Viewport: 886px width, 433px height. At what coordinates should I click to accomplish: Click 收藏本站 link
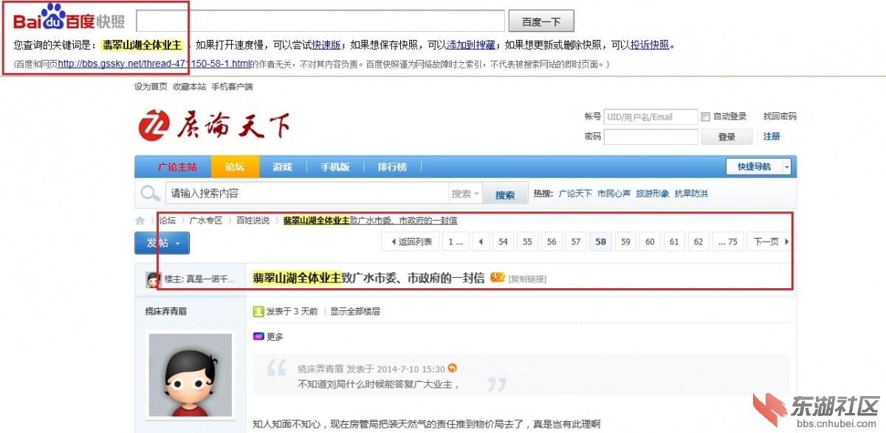click(190, 87)
